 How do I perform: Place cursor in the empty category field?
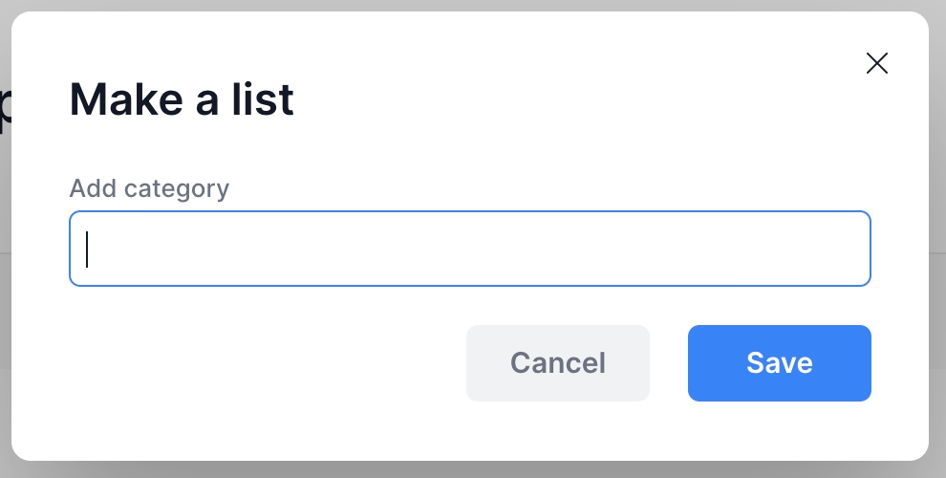click(x=469, y=249)
